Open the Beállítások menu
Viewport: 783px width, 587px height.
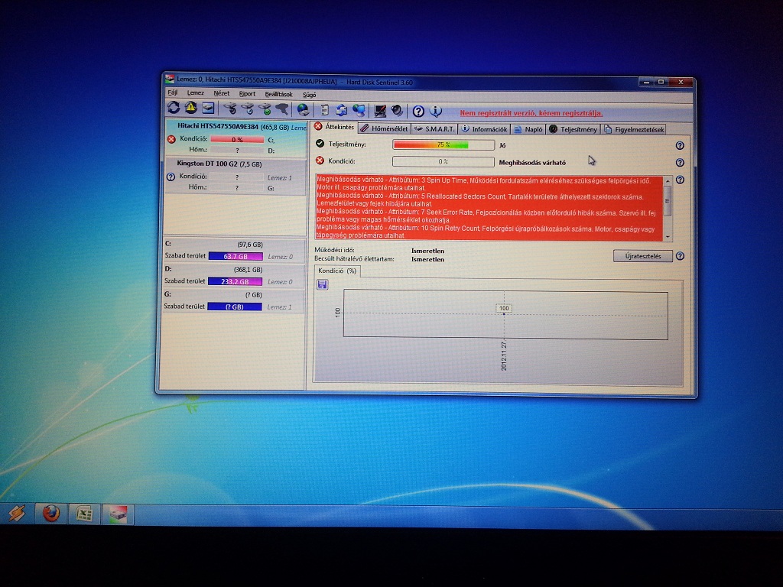278,94
